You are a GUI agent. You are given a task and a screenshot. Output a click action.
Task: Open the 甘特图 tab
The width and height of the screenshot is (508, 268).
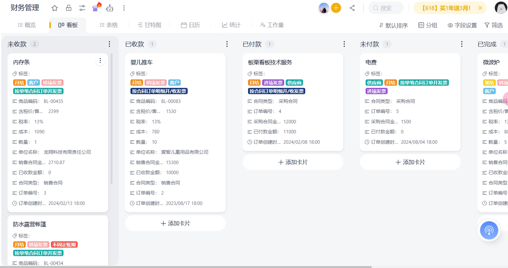click(x=149, y=25)
